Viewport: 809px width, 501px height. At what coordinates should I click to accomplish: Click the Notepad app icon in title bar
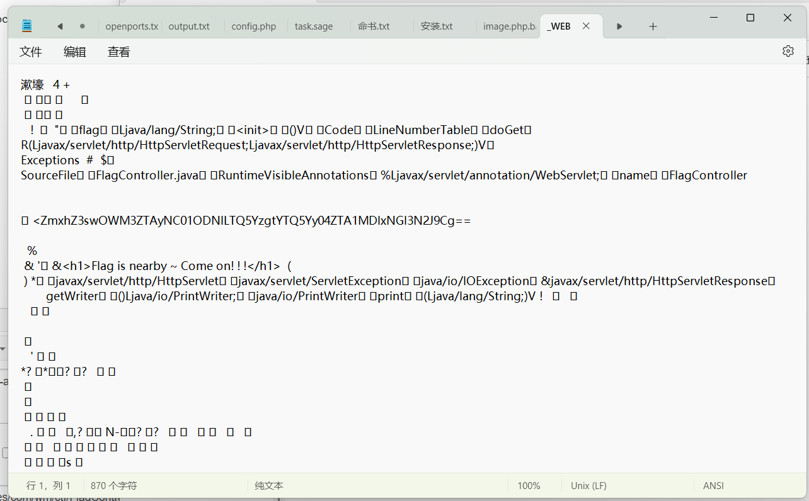pos(26,26)
